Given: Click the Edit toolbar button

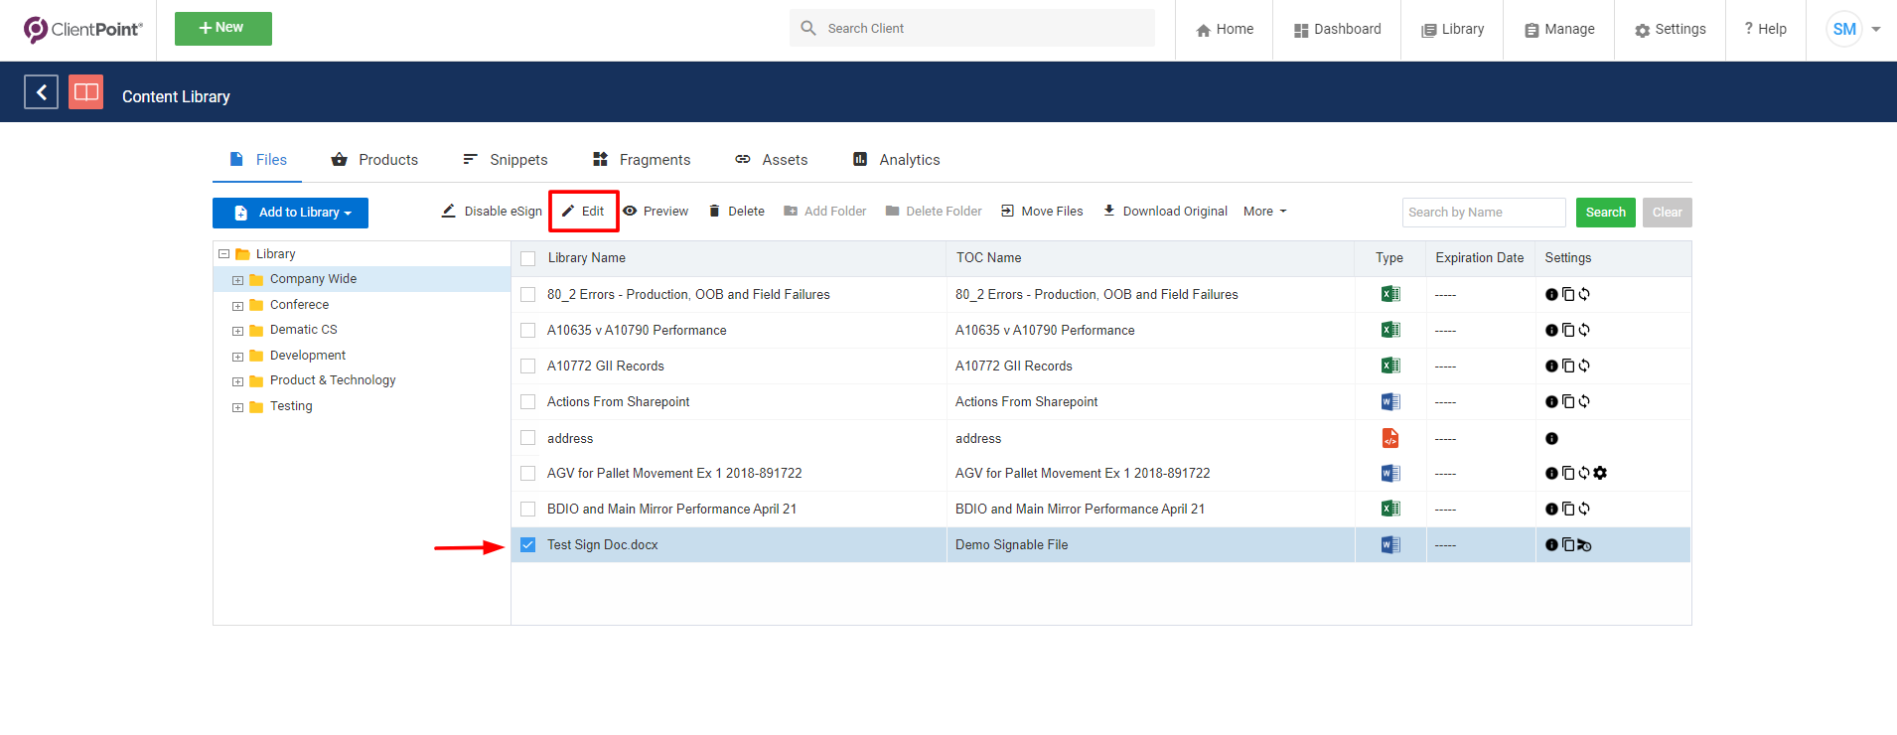Looking at the screenshot, I should (x=583, y=212).
